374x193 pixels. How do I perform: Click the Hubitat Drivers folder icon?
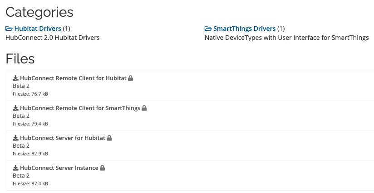tap(9, 29)
